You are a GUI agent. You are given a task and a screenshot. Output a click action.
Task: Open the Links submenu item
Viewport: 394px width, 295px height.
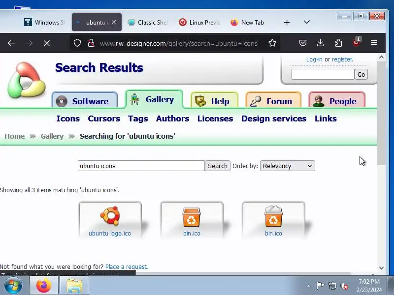point(326,118)
